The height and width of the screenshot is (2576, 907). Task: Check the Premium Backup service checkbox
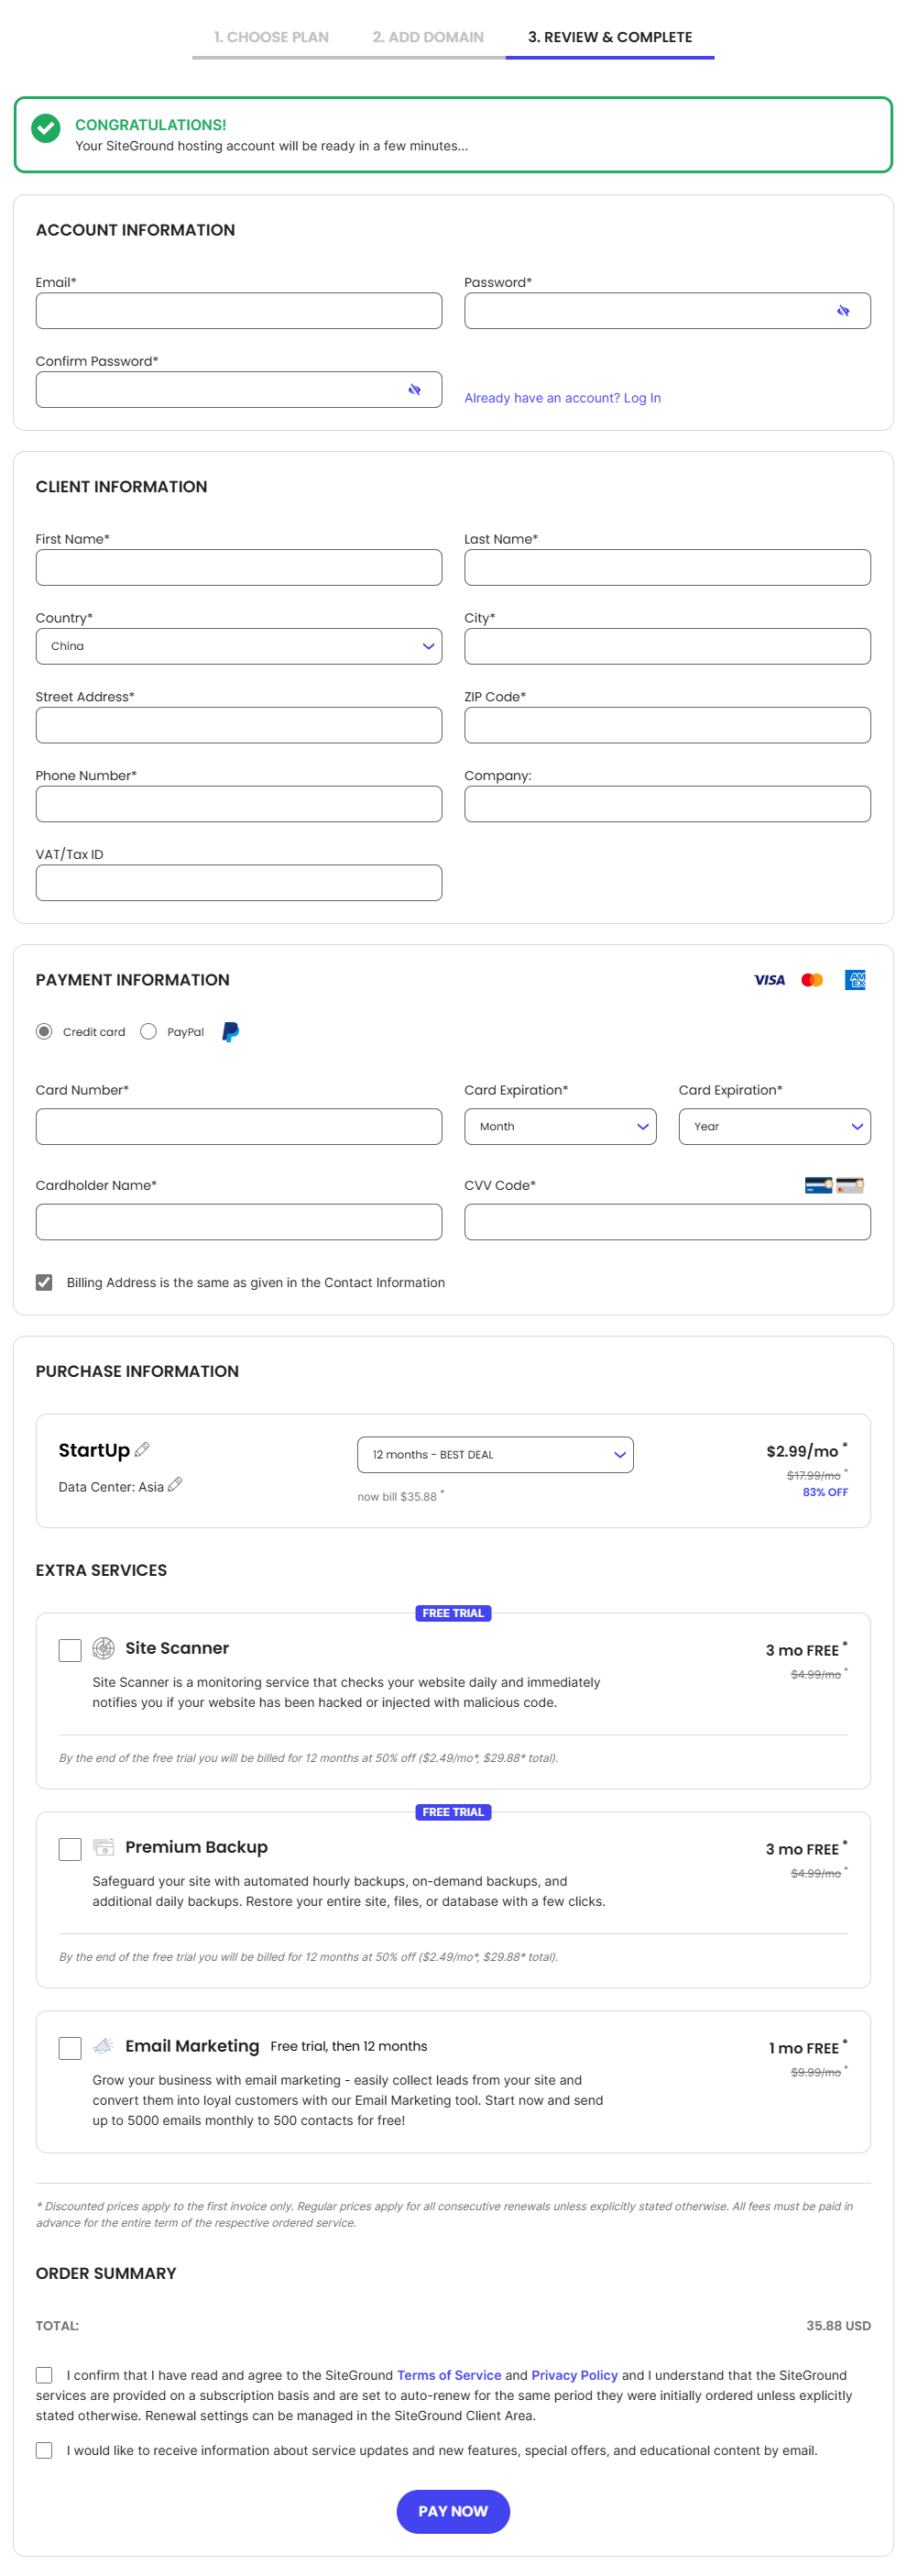tap(70, 1849)
